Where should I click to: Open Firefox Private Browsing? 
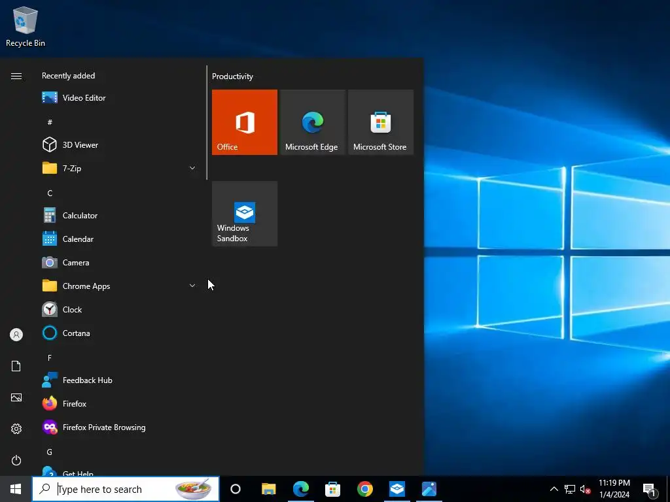coord(119,427)
